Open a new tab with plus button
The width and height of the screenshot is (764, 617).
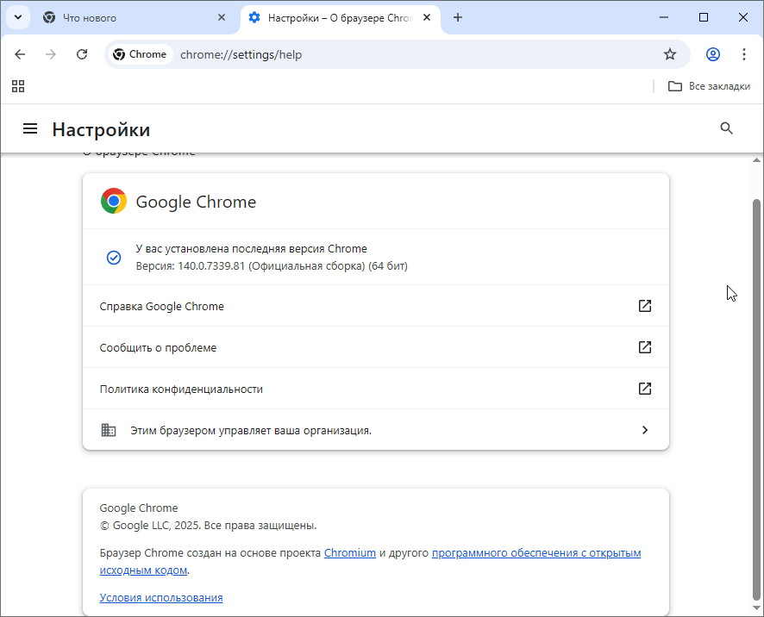(x=458, y=17)
